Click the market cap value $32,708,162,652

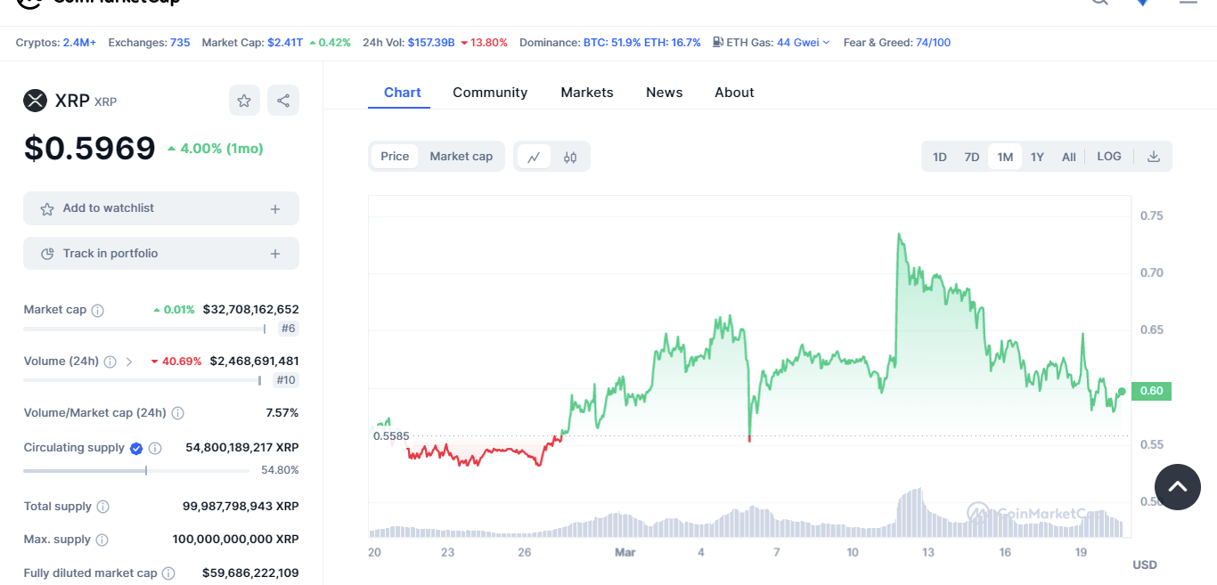point(251,310)
